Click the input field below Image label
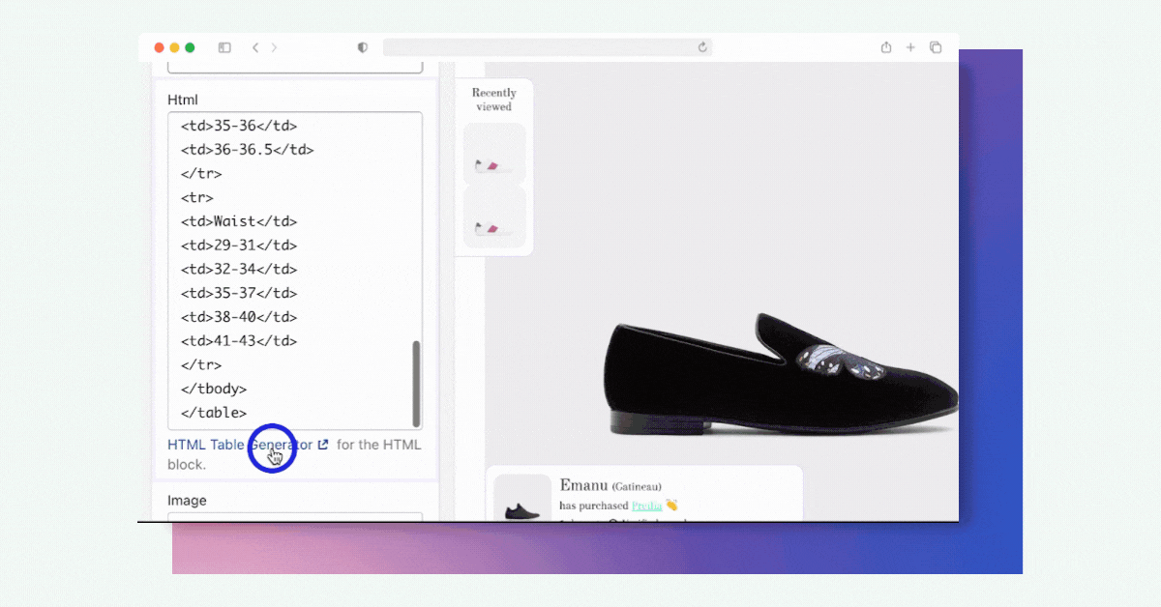 (x=295, y=517)
